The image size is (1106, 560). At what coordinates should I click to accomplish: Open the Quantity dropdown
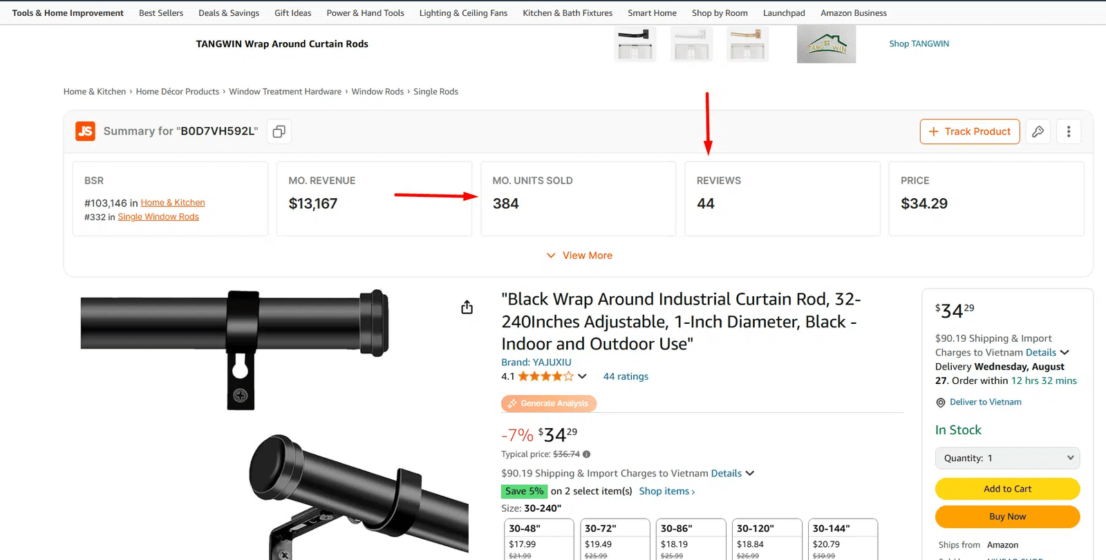(x=1007, y=458)
